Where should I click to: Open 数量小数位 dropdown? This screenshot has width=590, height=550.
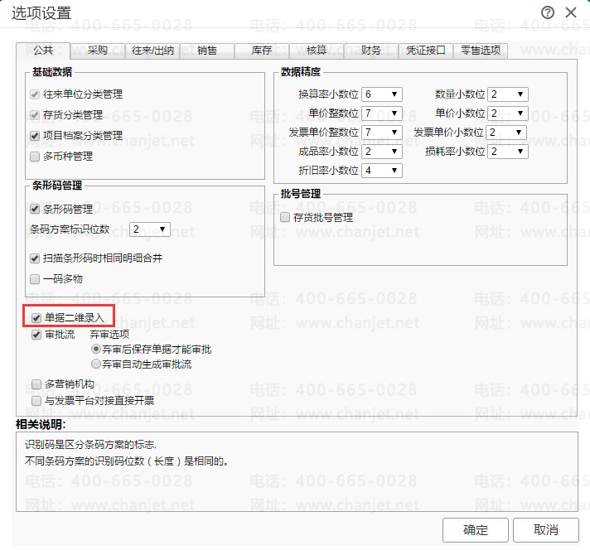[508, 94]
